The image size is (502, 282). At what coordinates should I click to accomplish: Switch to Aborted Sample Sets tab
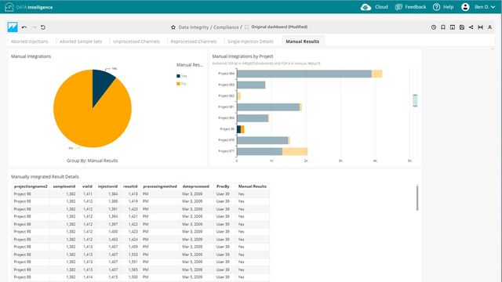click(x=81, y=42)
